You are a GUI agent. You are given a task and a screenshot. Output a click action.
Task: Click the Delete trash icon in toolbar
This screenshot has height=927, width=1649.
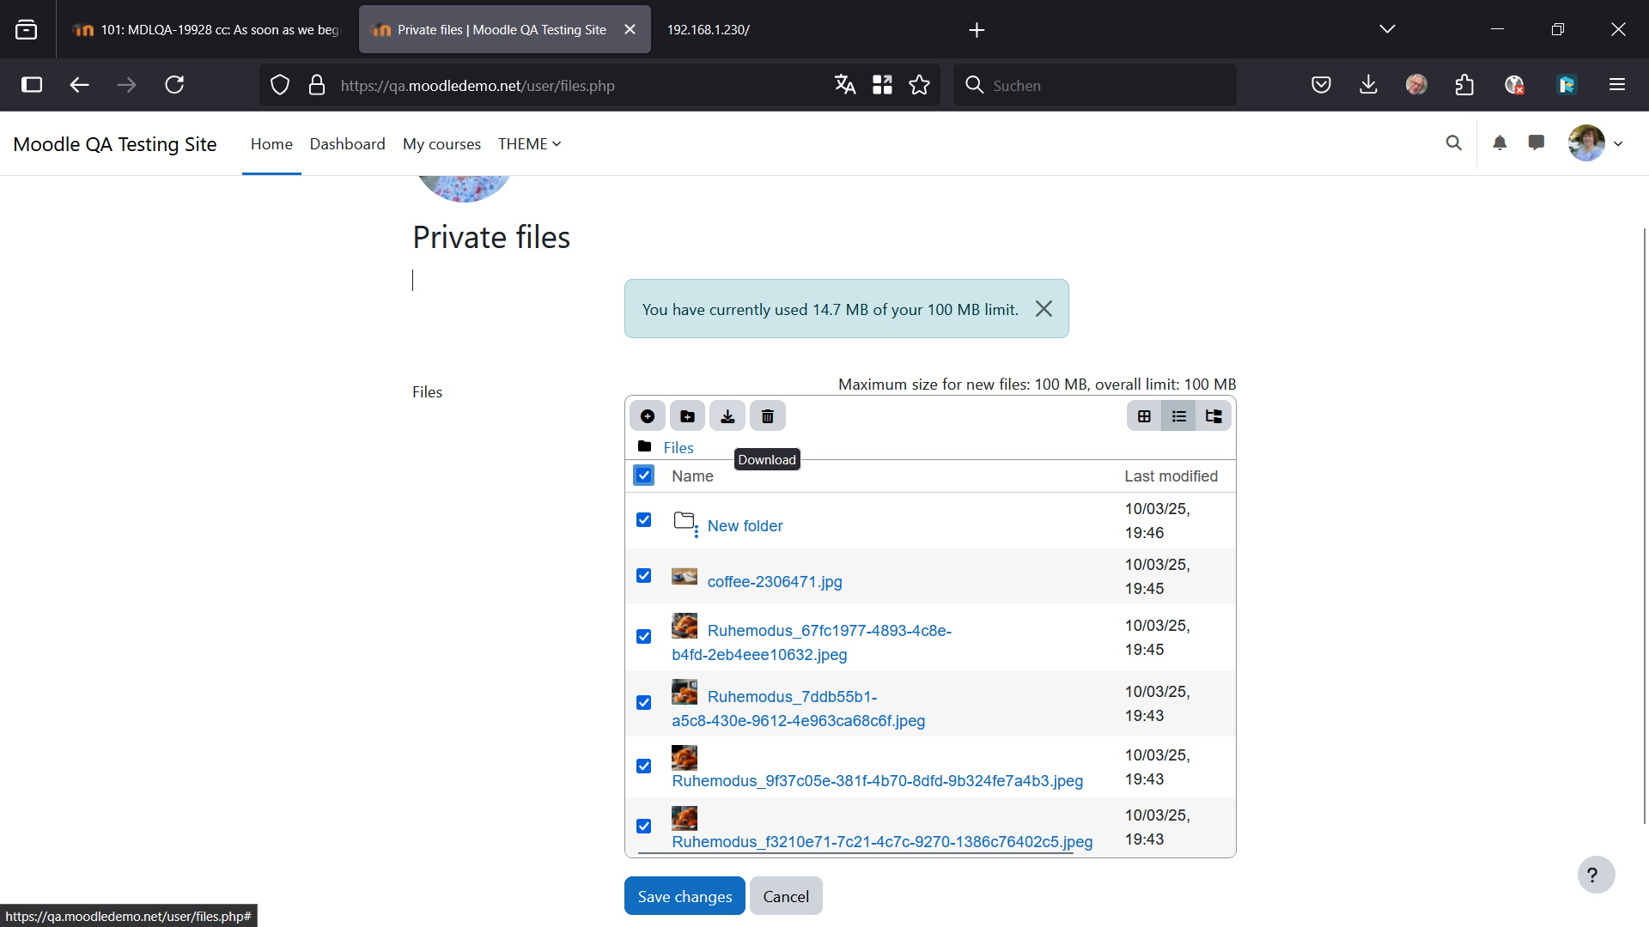tap(768, 416)
